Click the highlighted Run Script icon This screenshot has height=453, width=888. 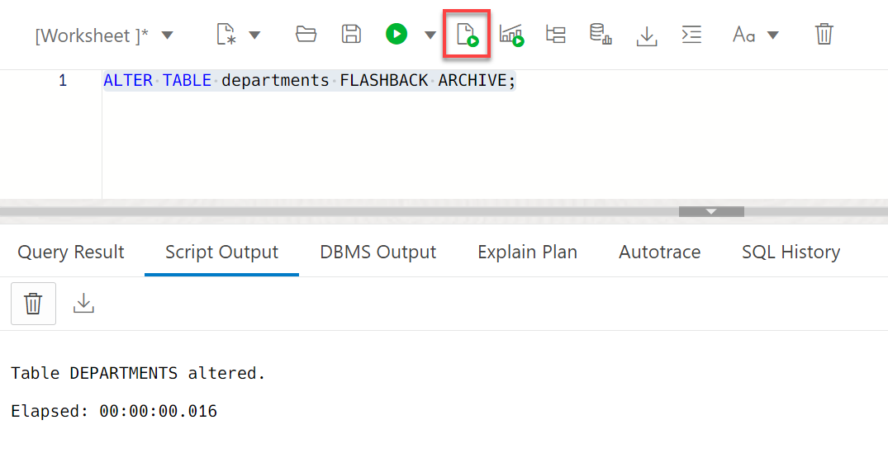[x=467, y=34]
